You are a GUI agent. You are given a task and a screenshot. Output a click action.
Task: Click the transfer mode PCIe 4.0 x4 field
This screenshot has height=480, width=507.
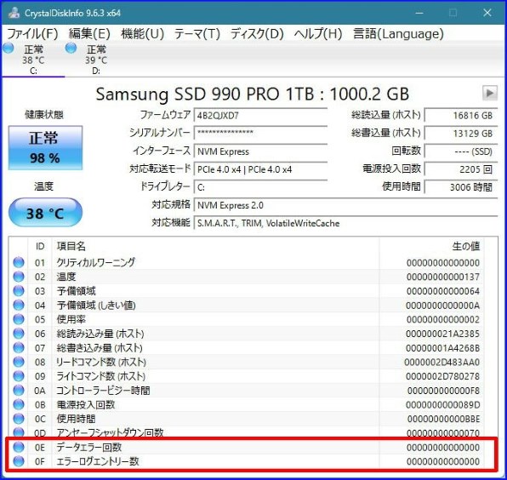coord(260,169)
